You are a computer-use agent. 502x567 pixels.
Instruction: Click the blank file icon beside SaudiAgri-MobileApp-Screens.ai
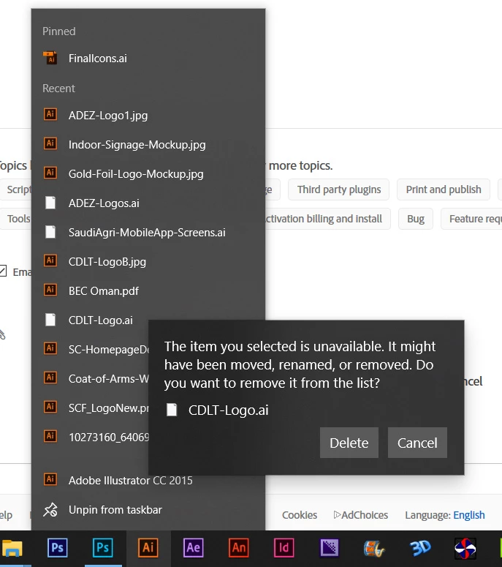pos(50,232)
